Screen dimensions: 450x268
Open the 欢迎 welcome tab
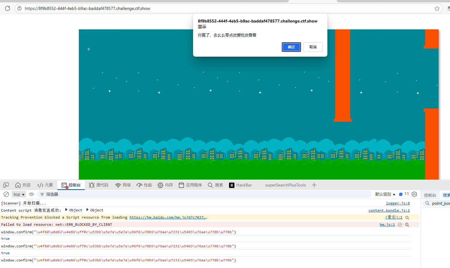[x=23, y=185]
